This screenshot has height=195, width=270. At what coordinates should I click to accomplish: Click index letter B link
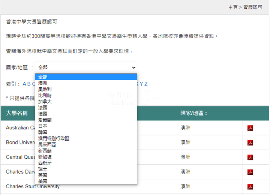click(x=29, y=84)
